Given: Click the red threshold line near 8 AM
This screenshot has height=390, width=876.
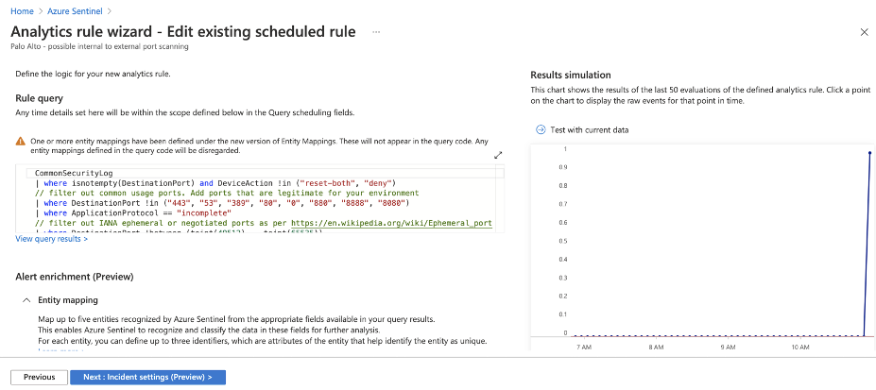Looking at the screenshot, I should (x=657, y=335).
